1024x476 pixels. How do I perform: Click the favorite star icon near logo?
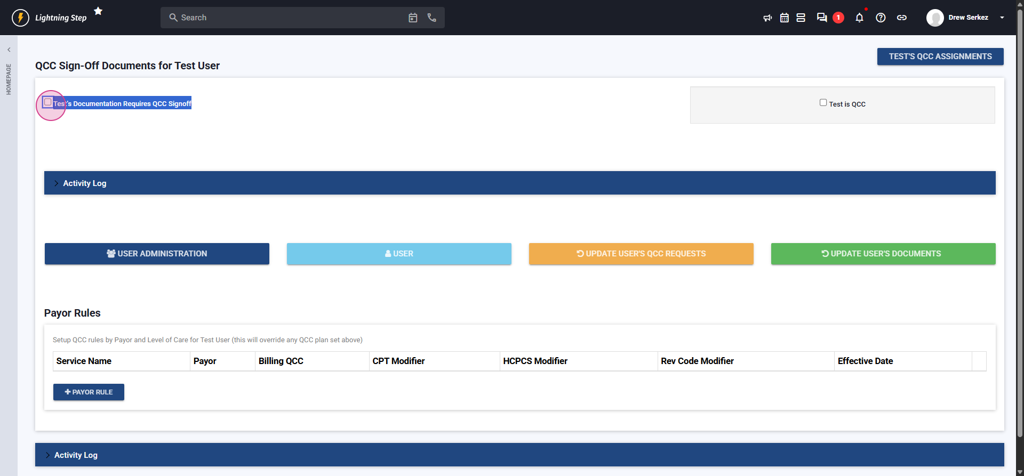(98, 11)
